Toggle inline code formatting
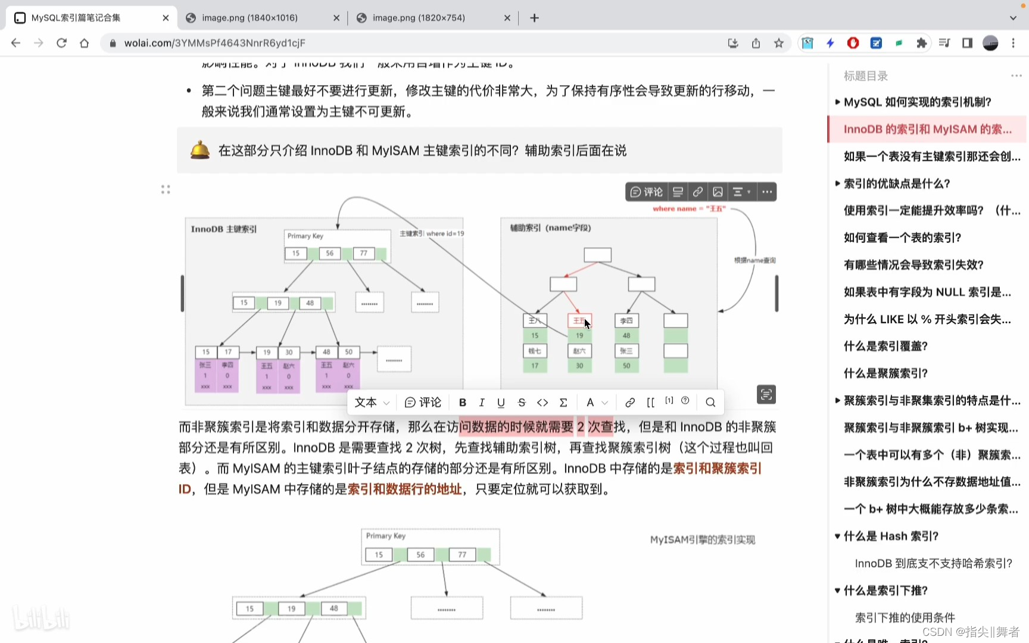1029x643 pixels. coord(542,402)
